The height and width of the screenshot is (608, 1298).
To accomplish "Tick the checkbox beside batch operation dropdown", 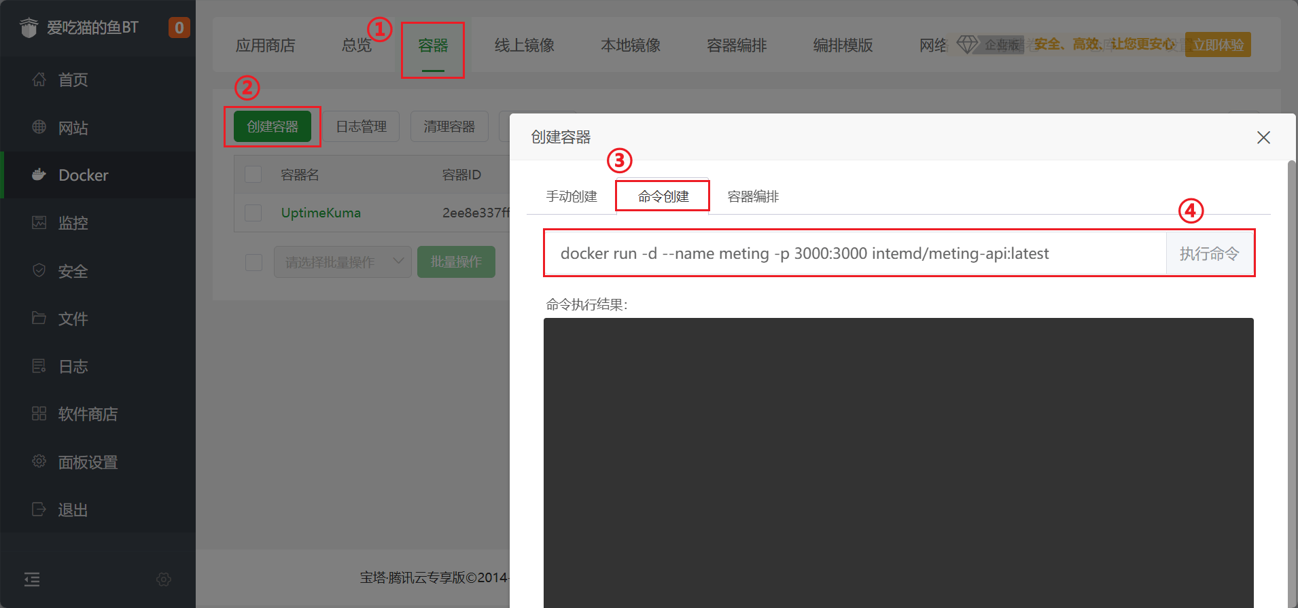I will click(x=253, y=262).
